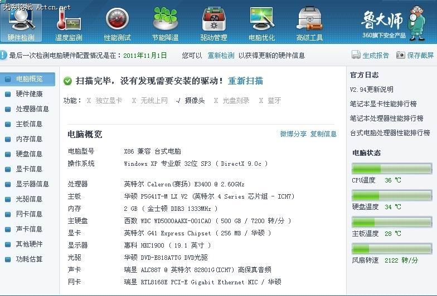The width and height of the screenshot is (437, 296).
Task: Click the CPU温度 green progress bar
Action: click(x=391, y=169)
